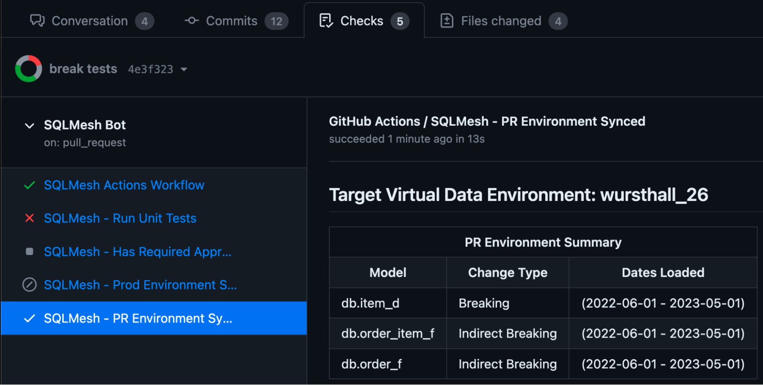The width and height of the screenshot is (763, 385).
Task: Collapse the SQLMesh Bot workflow group
Action: (x=29, y=126)
